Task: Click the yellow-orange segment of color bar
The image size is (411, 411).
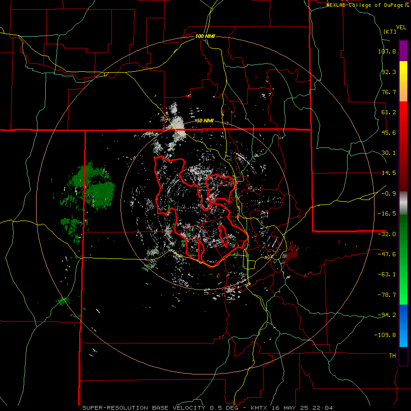Action: (x=403, y=81)
